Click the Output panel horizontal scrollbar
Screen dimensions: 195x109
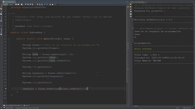pos(136,106)
